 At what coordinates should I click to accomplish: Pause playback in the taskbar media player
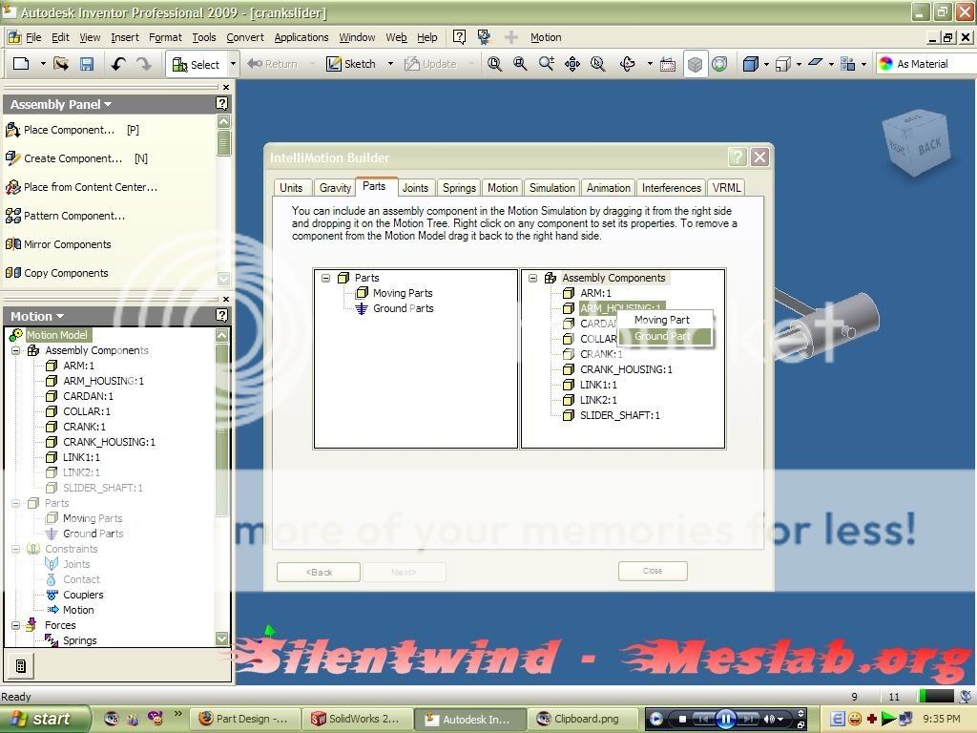725,719
